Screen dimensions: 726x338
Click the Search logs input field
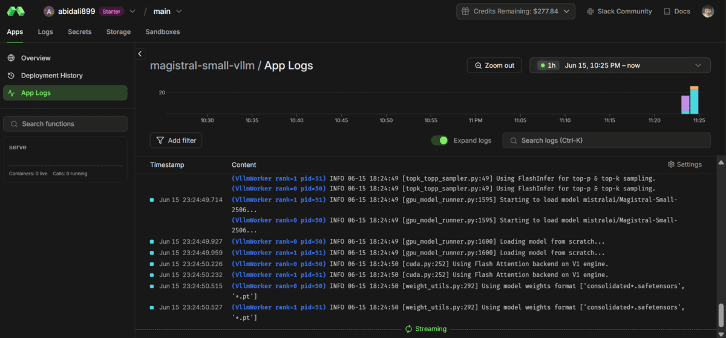[x=606, y=140]
